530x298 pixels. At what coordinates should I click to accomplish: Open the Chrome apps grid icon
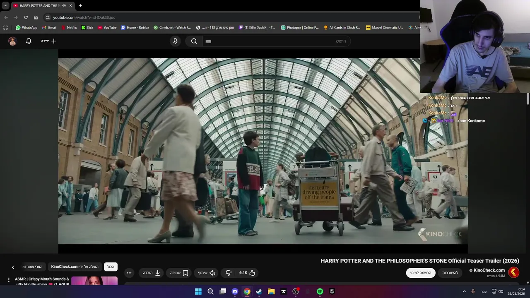pos(5,28)
